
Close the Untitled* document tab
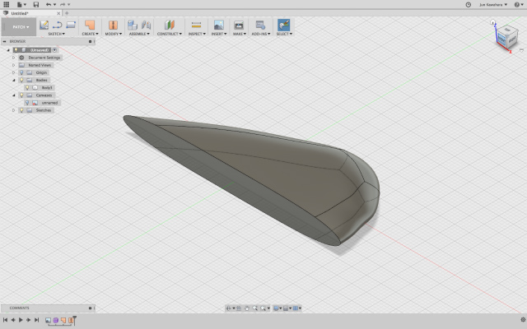coord(58,13)
